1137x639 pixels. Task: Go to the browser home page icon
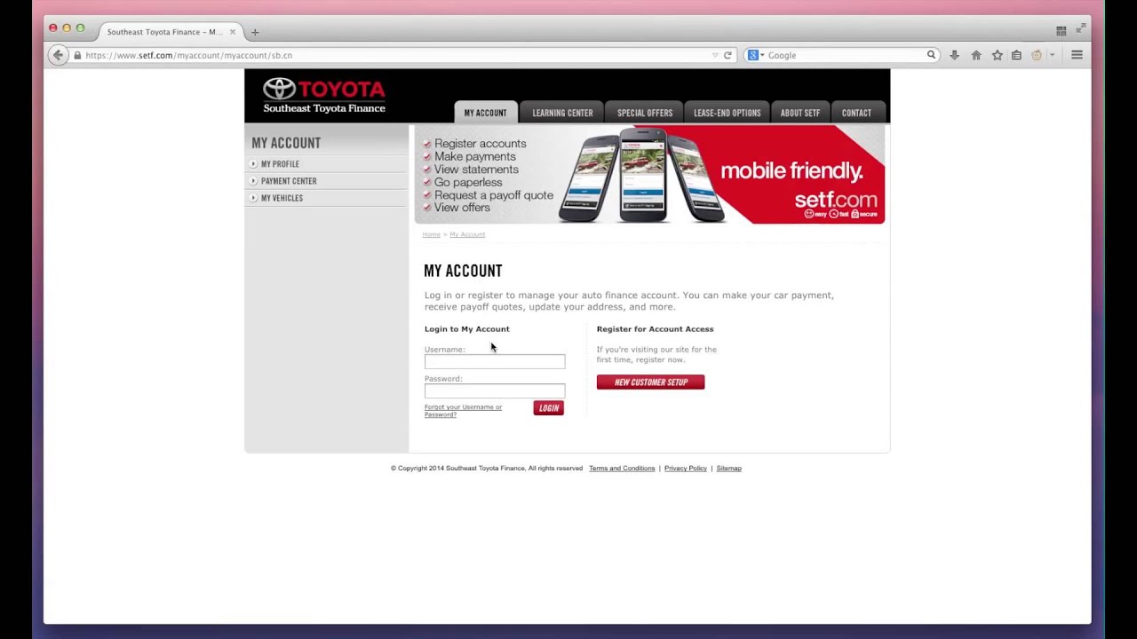click(x=975, y=55)
